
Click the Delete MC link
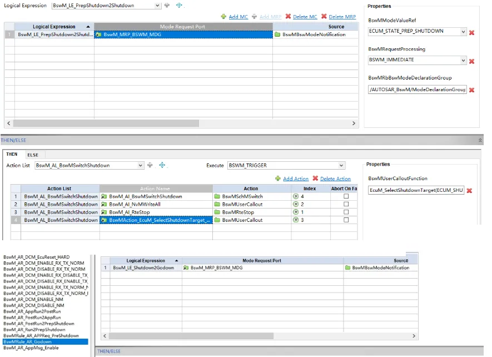[305, 17]
